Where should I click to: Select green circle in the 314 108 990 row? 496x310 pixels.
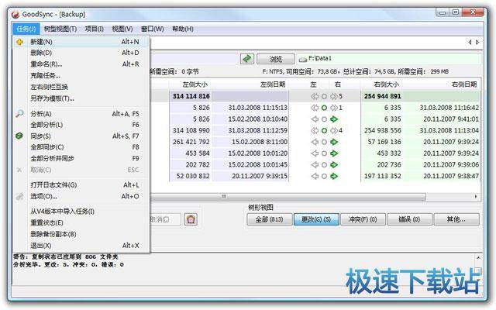coord(324,131)
